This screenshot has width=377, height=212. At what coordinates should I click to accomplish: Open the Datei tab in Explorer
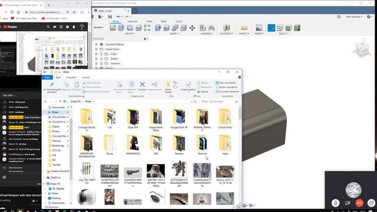pyautogui.click(x=47, y=77)
